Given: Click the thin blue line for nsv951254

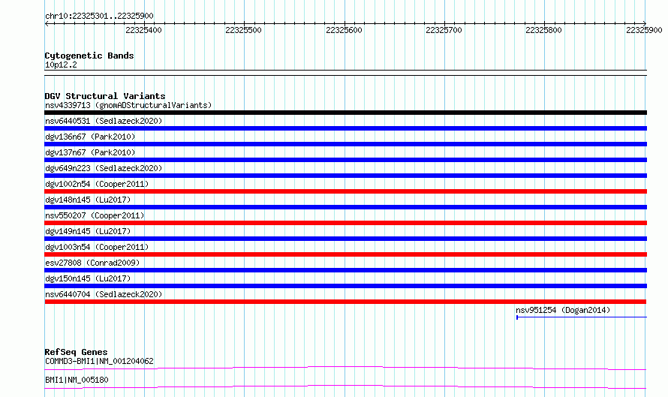Looking at the screenshot, I should (582, 317).
